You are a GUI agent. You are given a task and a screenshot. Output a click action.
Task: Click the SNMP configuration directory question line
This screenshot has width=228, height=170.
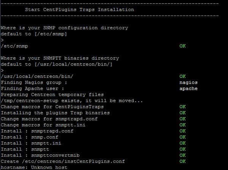pyautogui.click(x=65, y=28)
